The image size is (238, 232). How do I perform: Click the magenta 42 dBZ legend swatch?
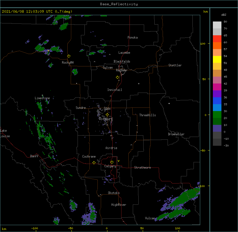click(x=217, y=87)
